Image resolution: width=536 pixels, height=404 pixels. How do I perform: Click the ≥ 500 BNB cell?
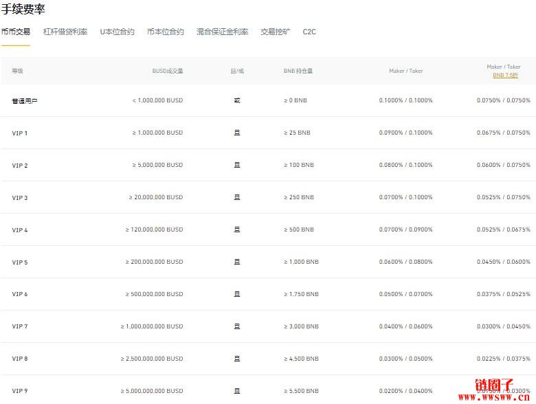pos(299,229)
